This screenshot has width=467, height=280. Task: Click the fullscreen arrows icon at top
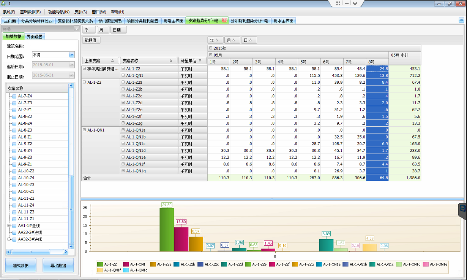tap(338, 3)
